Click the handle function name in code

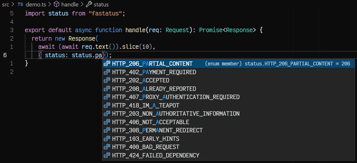136,30
